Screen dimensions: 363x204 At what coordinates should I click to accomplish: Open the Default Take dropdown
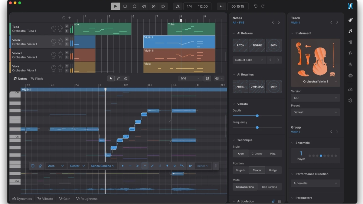point(249,60)
